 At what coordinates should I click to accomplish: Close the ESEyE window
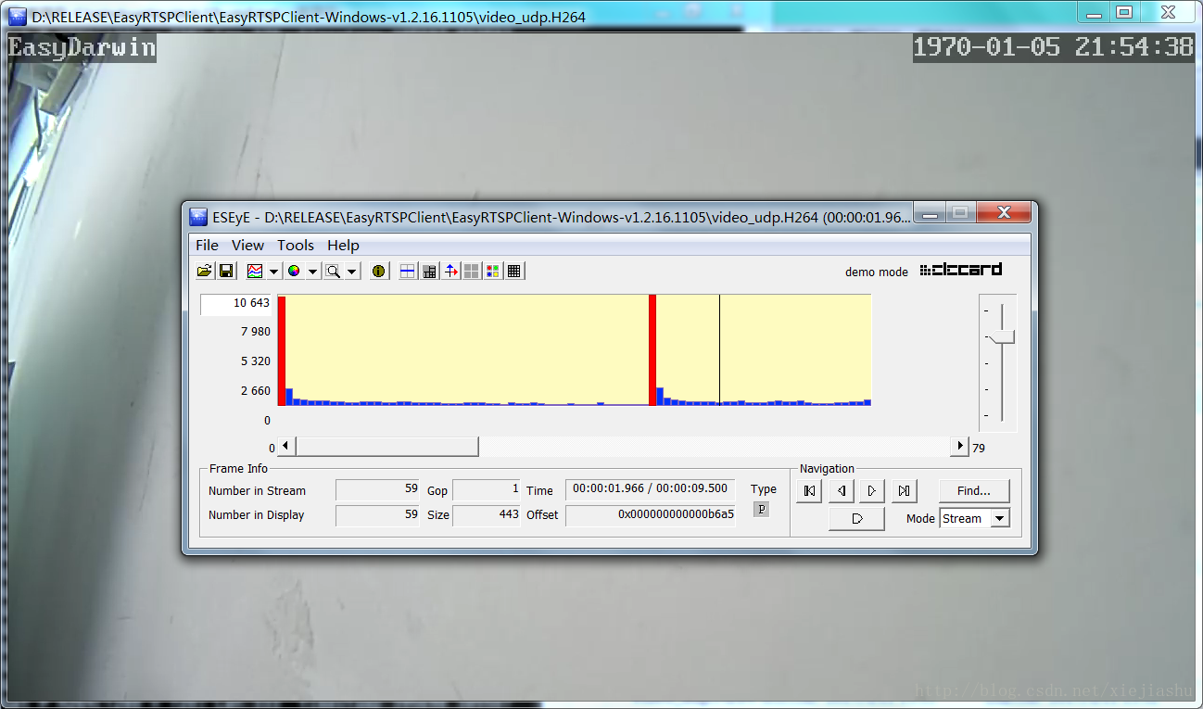point(1004,213)
